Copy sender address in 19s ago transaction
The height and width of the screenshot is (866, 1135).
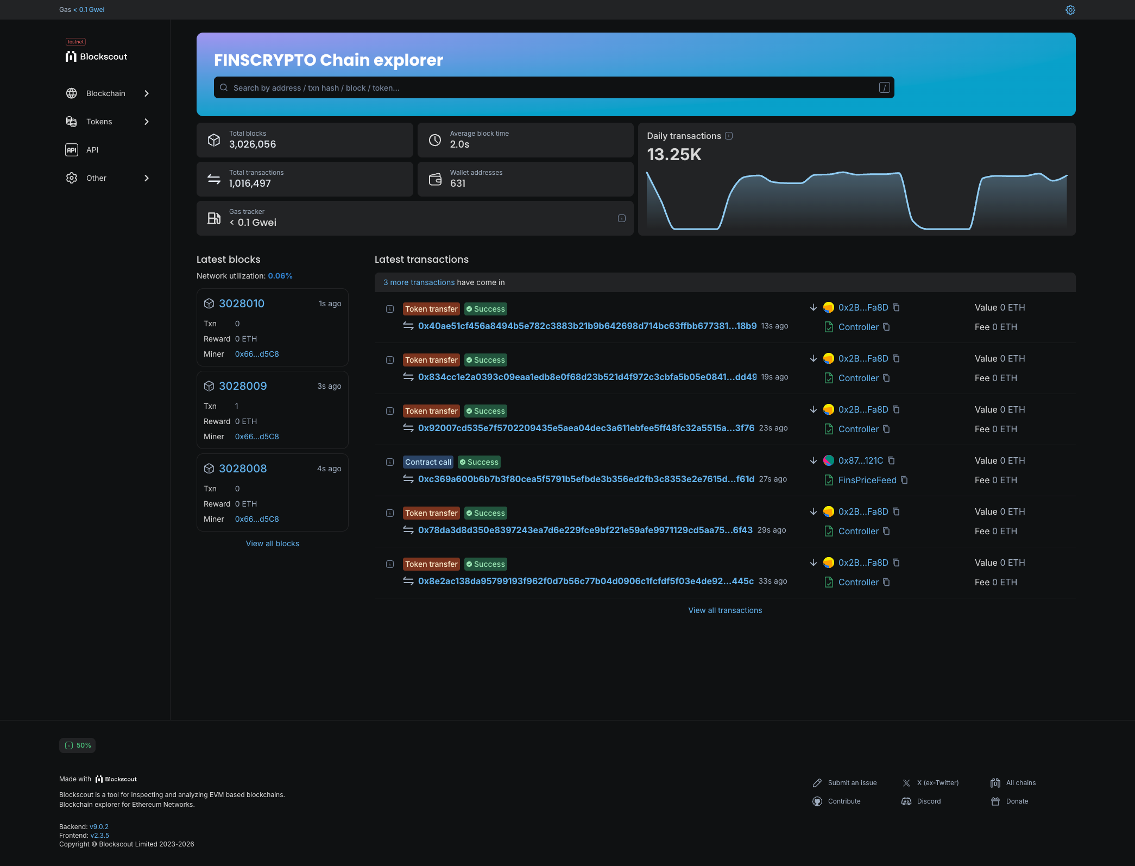(896, 358)
